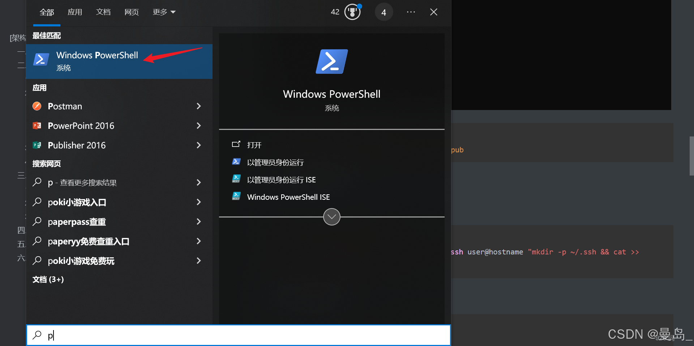The width and height of the screenshot is (694, 346).
Task: Expand arrow for 'p - 查看更多搜索结果'
Action: (198, 182)
